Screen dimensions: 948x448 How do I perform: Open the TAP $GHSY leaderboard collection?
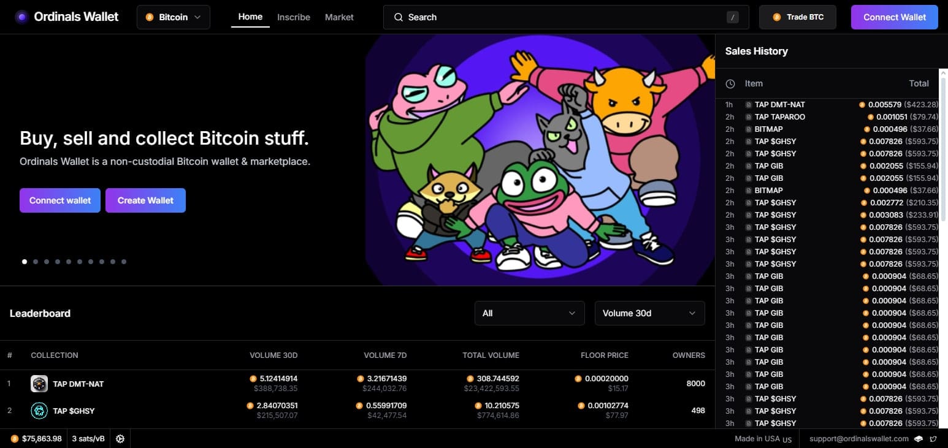coord(74,411)
